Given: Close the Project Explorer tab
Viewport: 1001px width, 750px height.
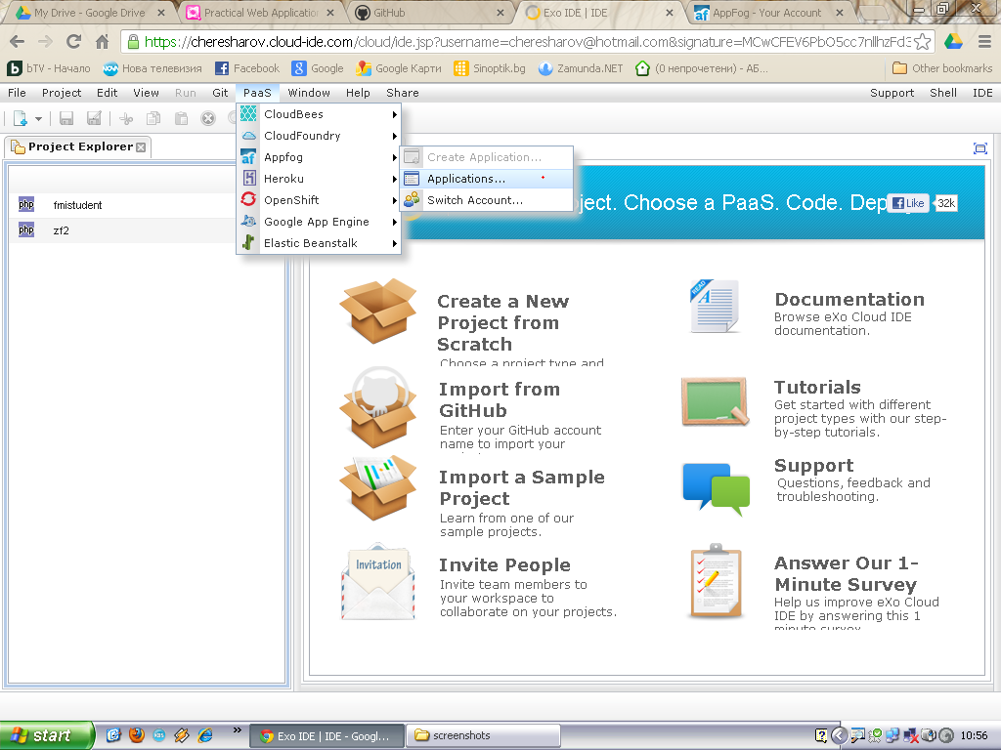Looking at the screenshot, I should point(141,147).
